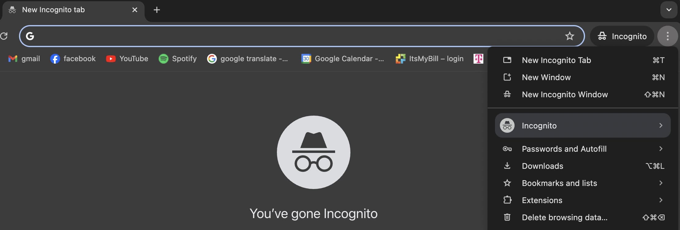Click the Downloads icon in the menu
680x230 pixels.
(507, 166)
